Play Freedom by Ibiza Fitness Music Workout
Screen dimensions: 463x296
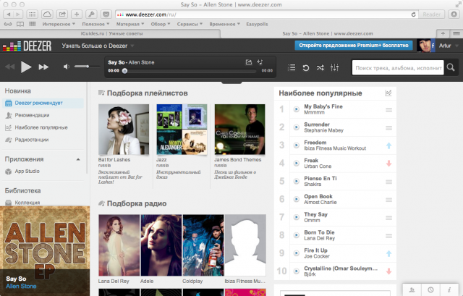pos(296,145)
